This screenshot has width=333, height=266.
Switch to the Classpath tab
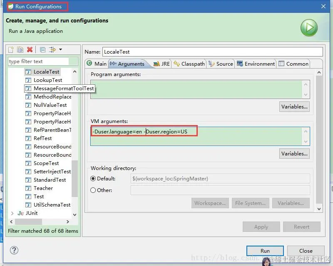point(189,64)
